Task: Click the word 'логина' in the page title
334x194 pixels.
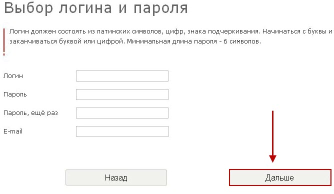Action: pyautogui.click(x=85, y=8)
